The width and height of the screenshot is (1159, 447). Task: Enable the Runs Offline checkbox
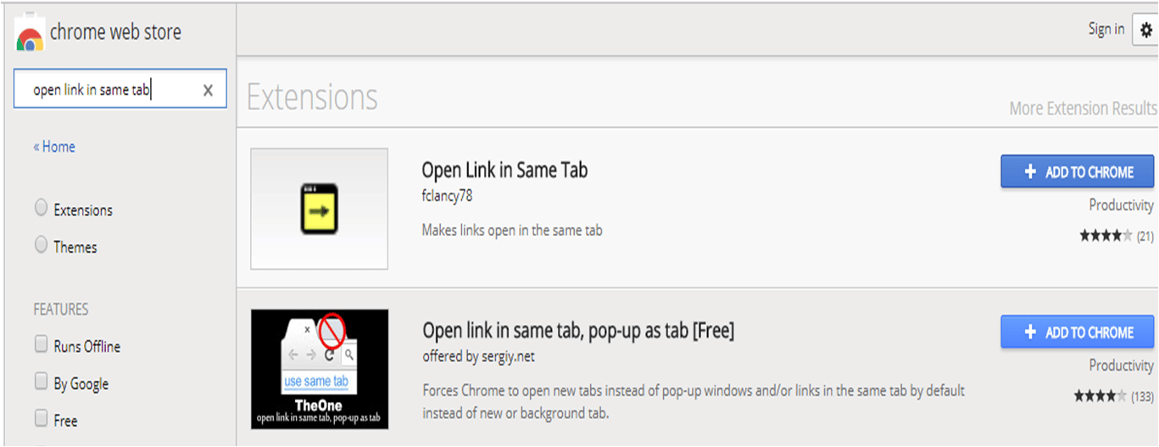tap(41, 344)
